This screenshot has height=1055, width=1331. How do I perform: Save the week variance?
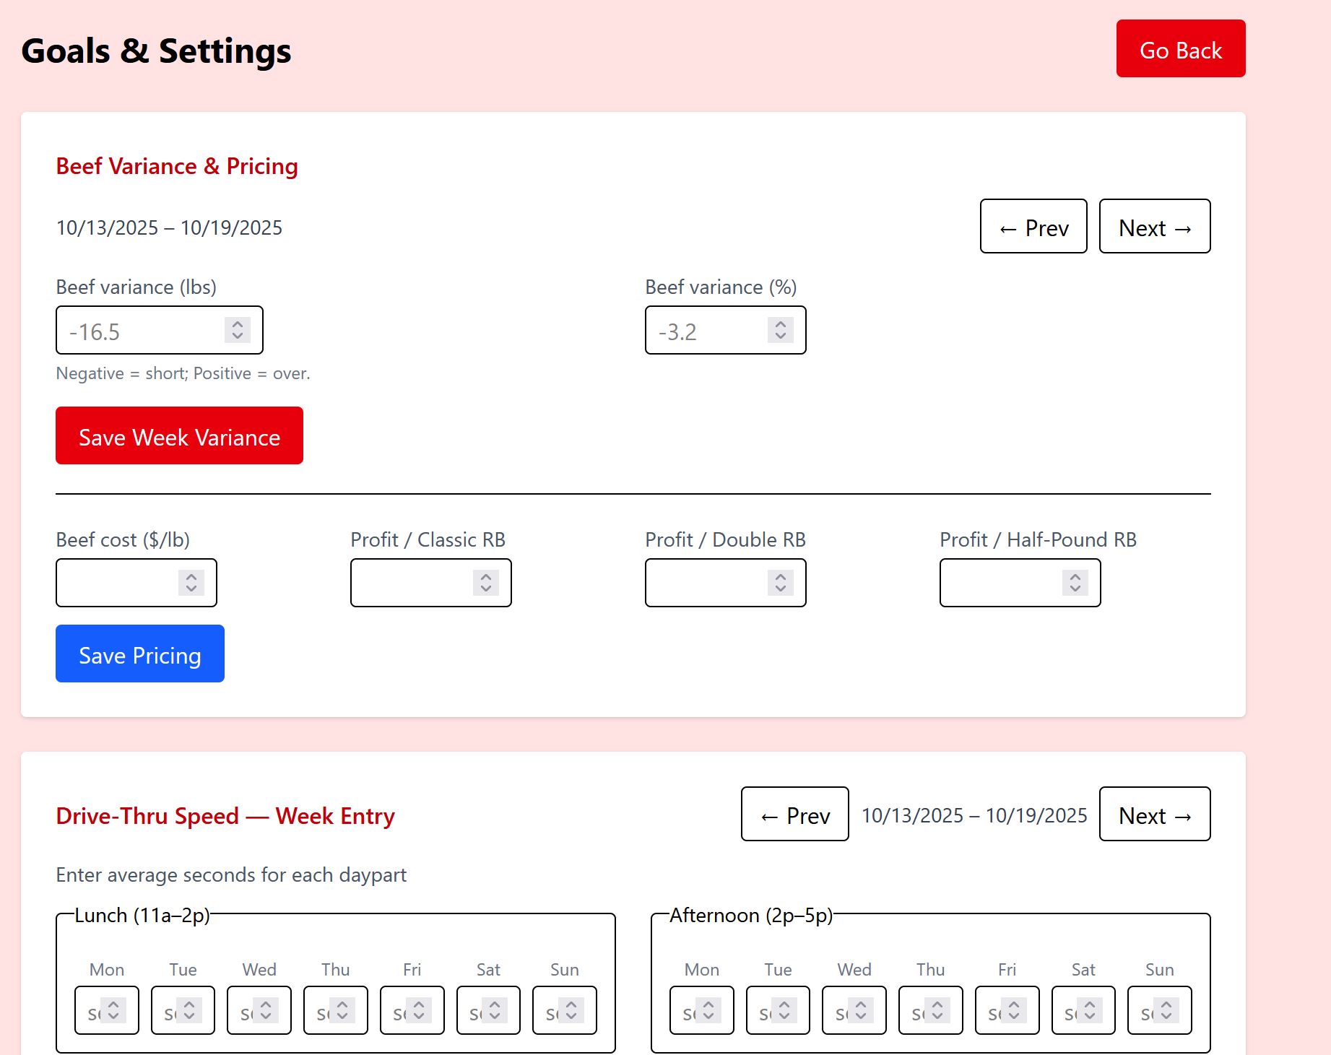[179, 435]
